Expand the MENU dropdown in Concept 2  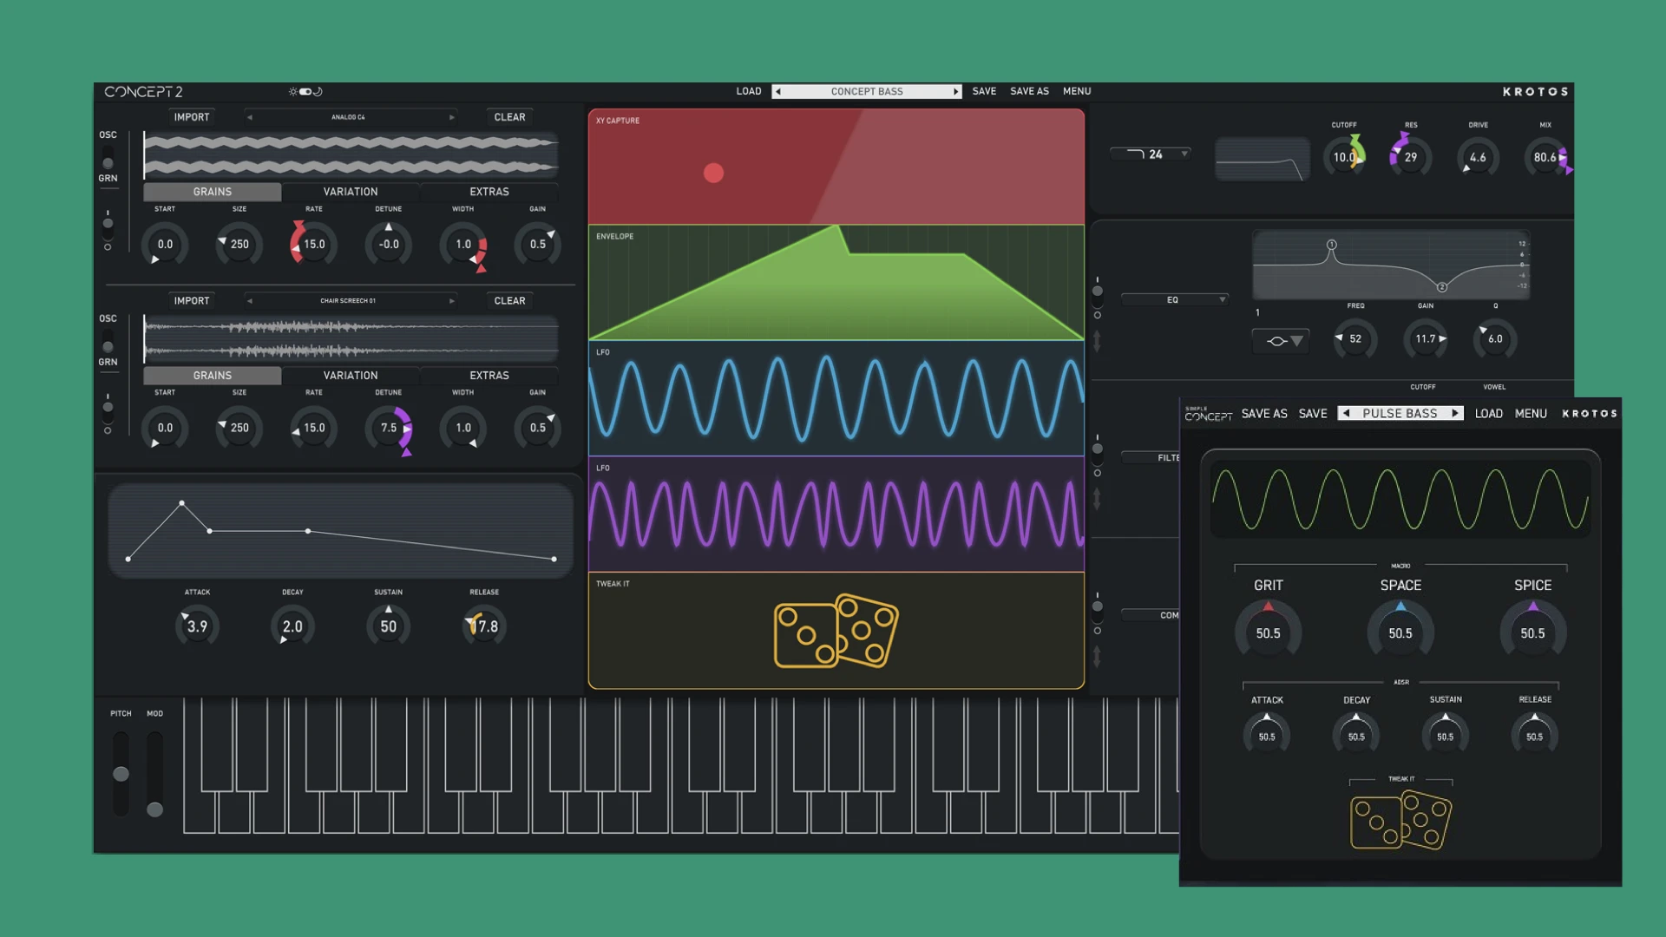(x=1076, y=91)
